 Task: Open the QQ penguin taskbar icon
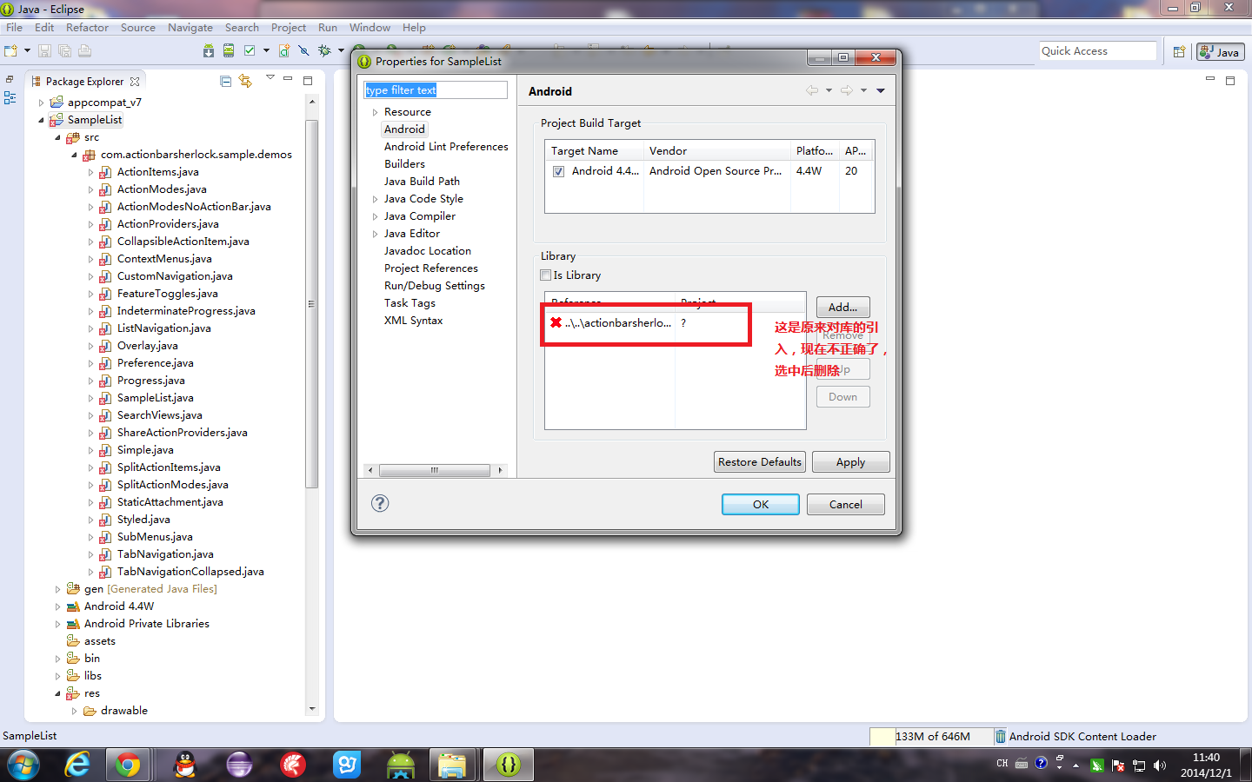pos(185,765)
